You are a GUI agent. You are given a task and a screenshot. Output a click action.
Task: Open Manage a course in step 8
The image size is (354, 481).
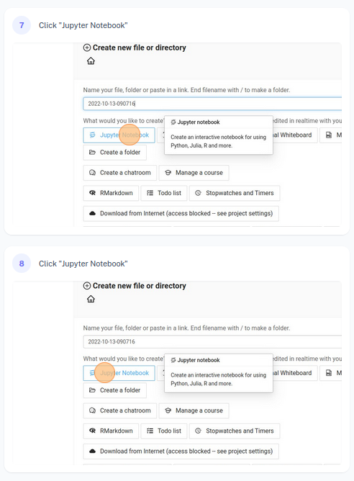pos(194,410)
